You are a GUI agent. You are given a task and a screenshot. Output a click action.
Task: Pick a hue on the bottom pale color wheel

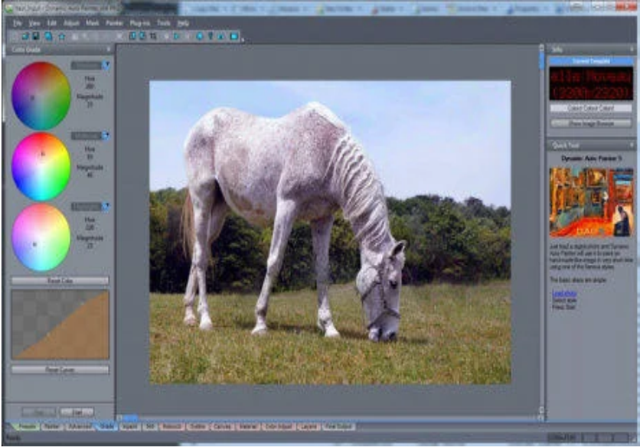(x=41, y=237)
